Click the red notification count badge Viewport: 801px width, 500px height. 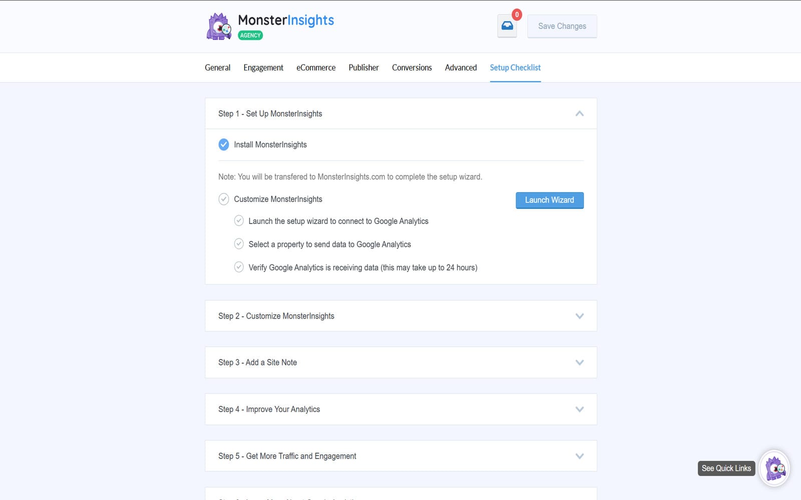click(x=517, y=14)
